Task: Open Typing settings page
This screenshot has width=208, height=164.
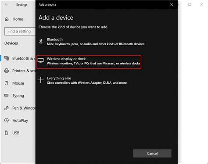Action: (x=14, y=96)
